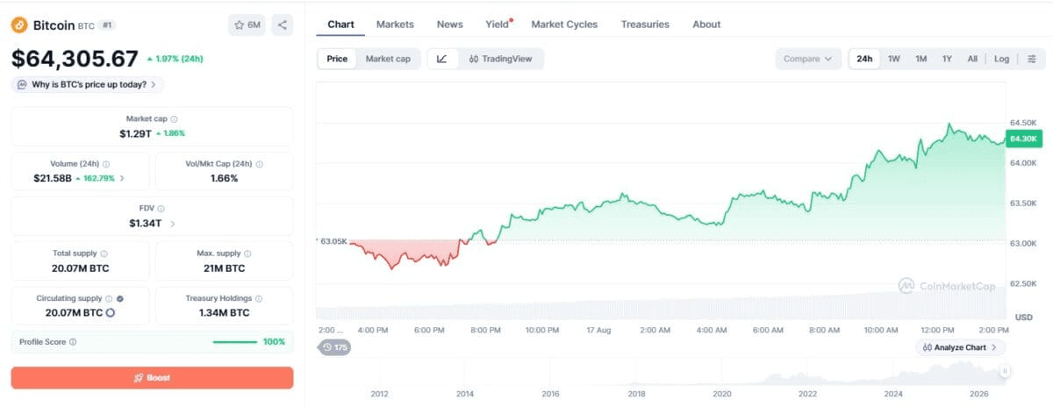Click the #1 rank badge
1053x407 pixels.
pos(106,25)
